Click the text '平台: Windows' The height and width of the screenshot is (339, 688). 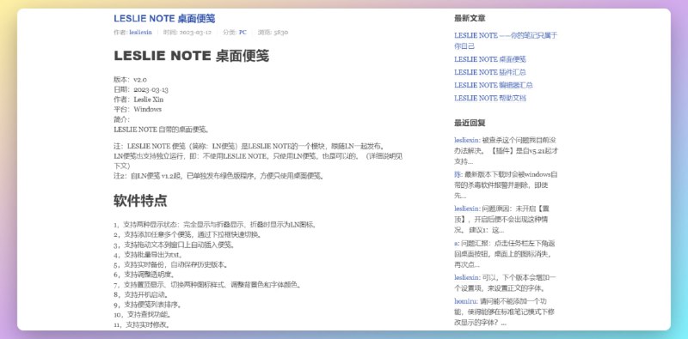(x=138, y=110)
